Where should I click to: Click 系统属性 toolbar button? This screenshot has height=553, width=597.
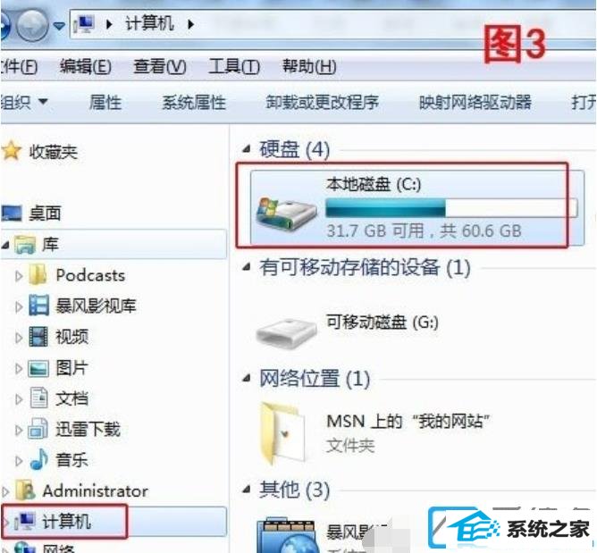pos(194,103)
